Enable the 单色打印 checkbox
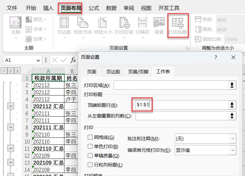Viewport: 245px width, 176px height. point(90,146)
